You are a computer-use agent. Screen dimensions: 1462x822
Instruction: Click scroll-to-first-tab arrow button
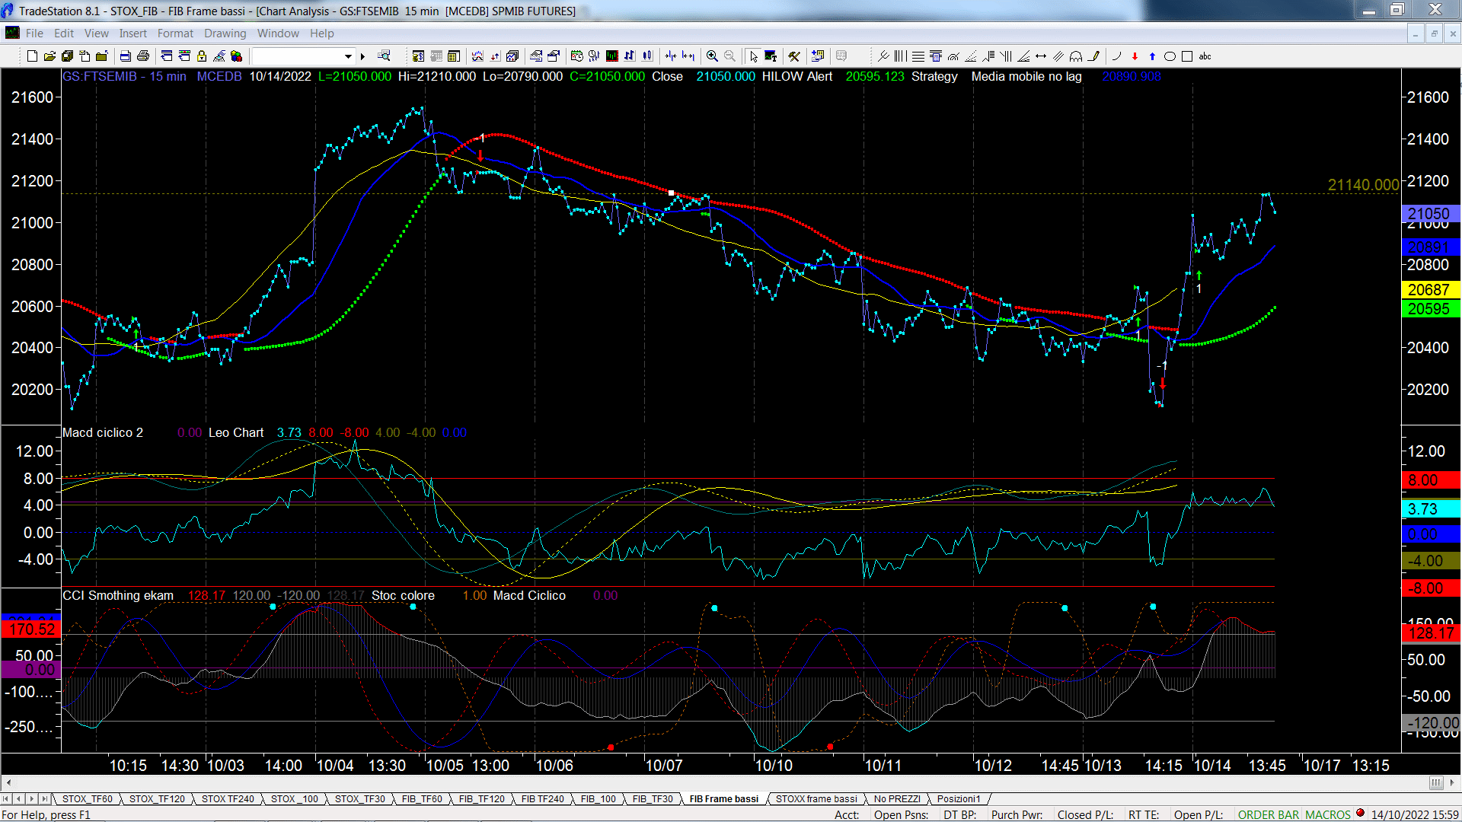[x=6, y=799]
